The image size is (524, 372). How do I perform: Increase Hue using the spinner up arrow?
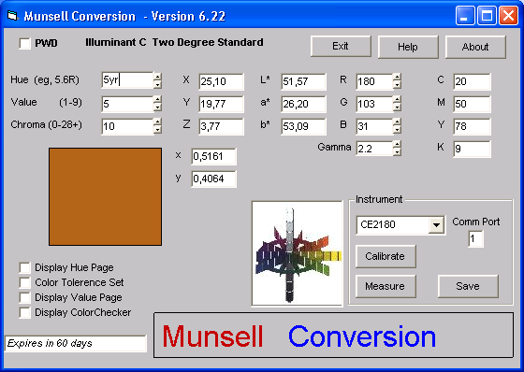point(157,77)
